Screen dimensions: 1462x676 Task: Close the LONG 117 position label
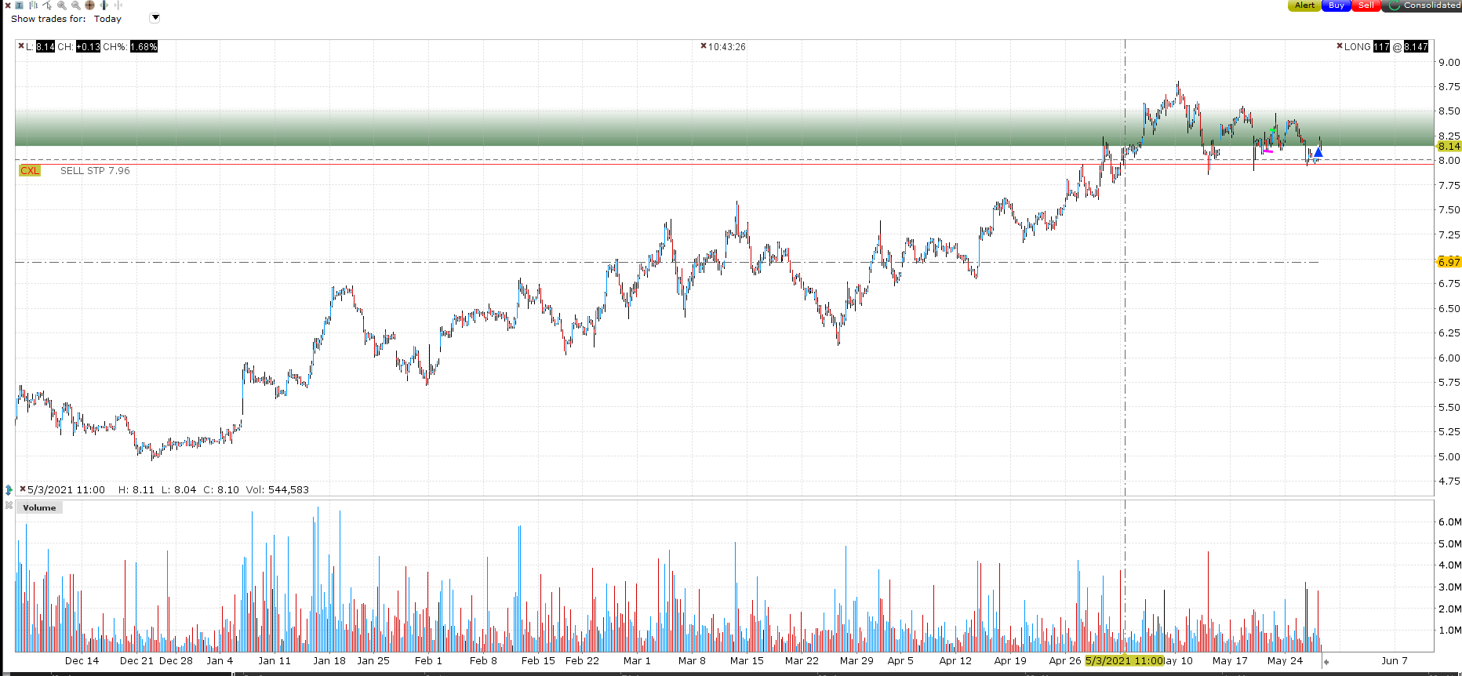pyautogui.click(x=1340, y=46)
